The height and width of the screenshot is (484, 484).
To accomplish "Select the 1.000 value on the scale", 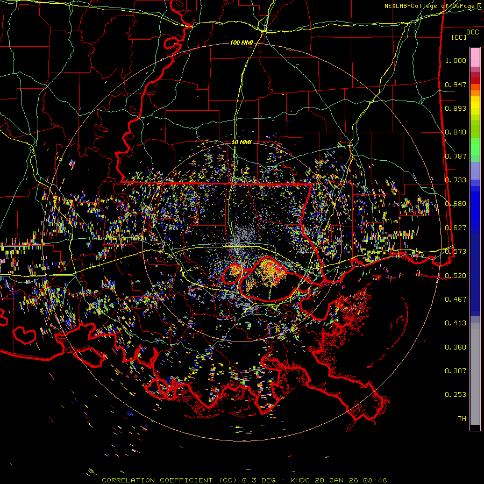I will coord(455,61).
